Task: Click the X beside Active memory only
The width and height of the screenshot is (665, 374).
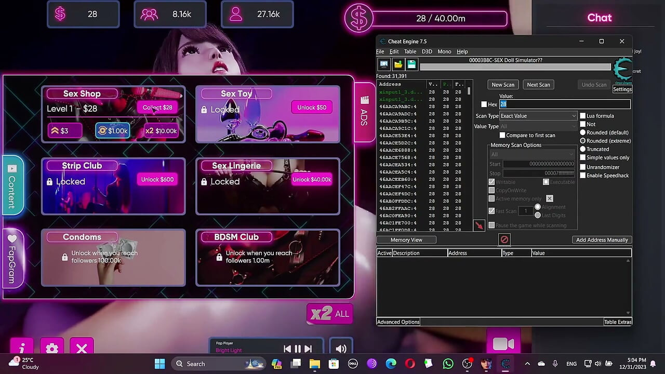Action: (x=549, y=198)
